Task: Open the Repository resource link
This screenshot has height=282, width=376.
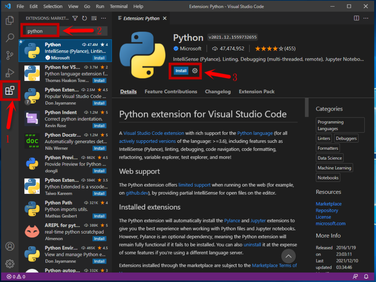Action: (x=327, y=210)
